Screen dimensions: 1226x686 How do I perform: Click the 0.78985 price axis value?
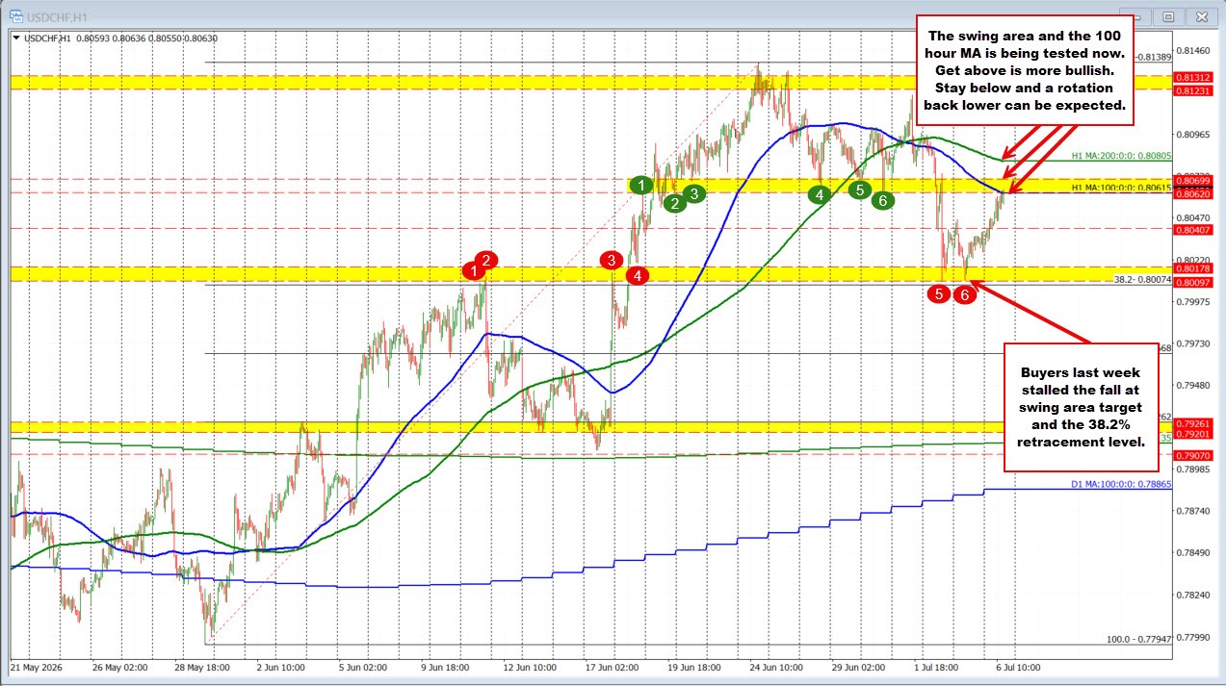pyautogui.click(x=1193, y=469)
